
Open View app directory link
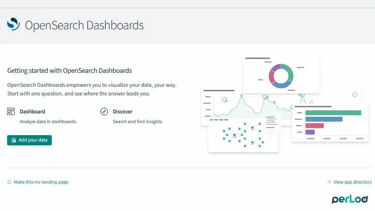pos(352,182)
